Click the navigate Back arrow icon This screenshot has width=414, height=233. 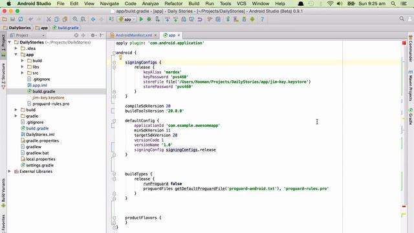click(93, 19)
